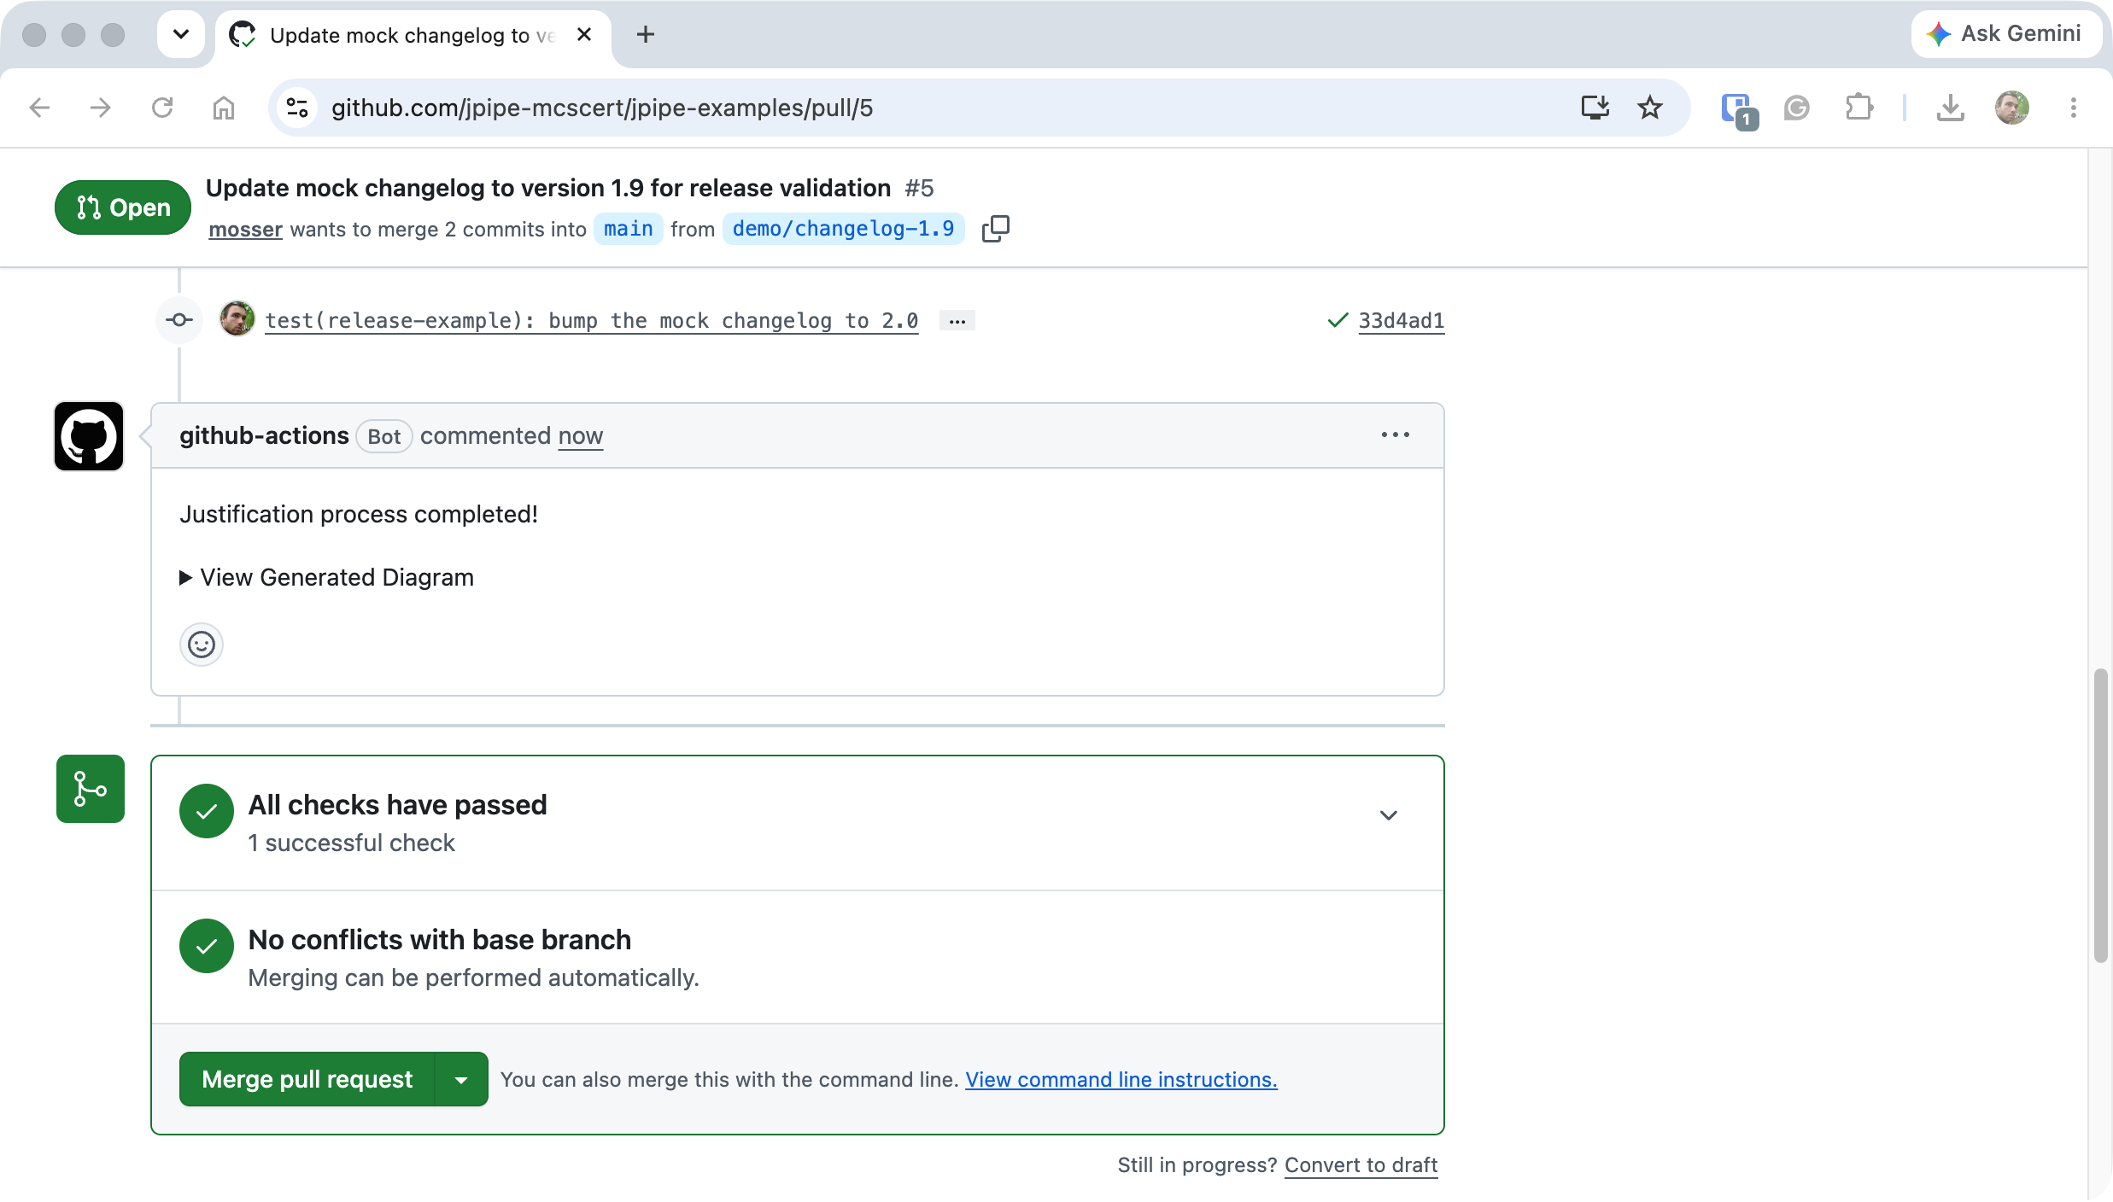
Task: Click Merge pull request
Action: coord(307,1079)
